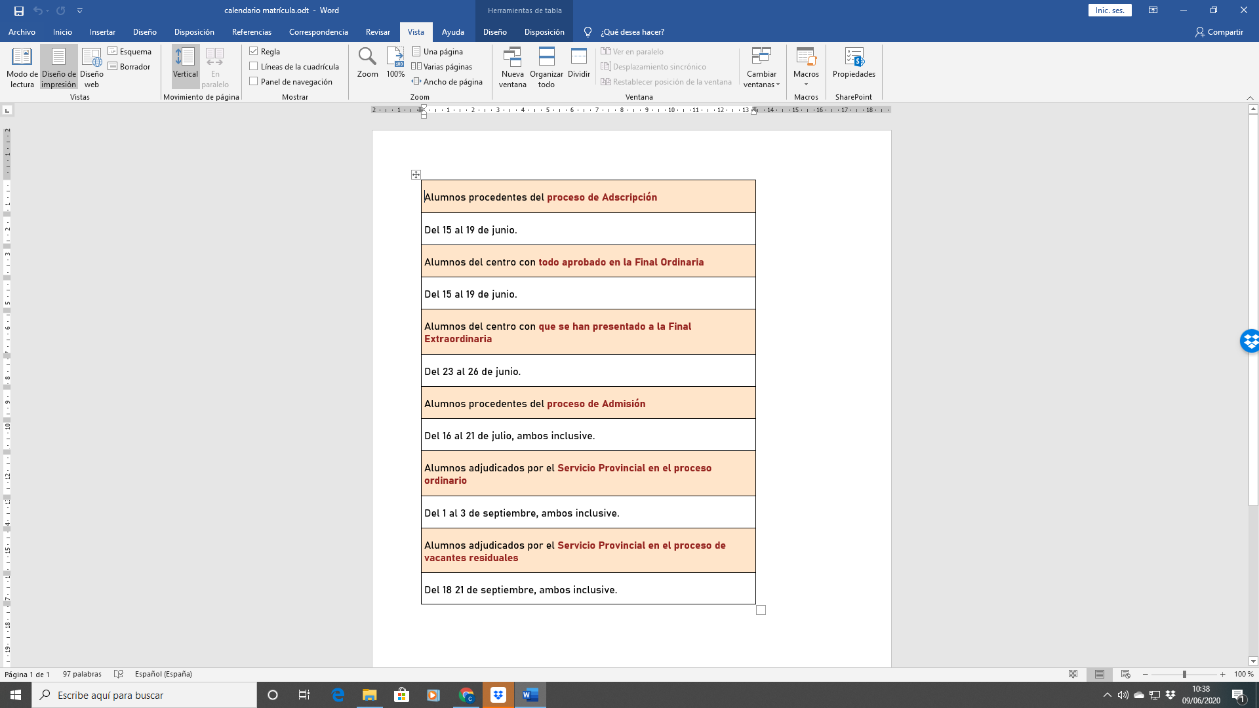Click Dividir window icon
Screen dimensions: 1259x708
tap(578, 63)
